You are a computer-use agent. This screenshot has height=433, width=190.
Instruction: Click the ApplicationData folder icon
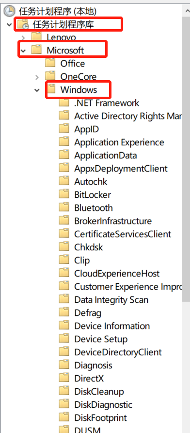point(64,155)
